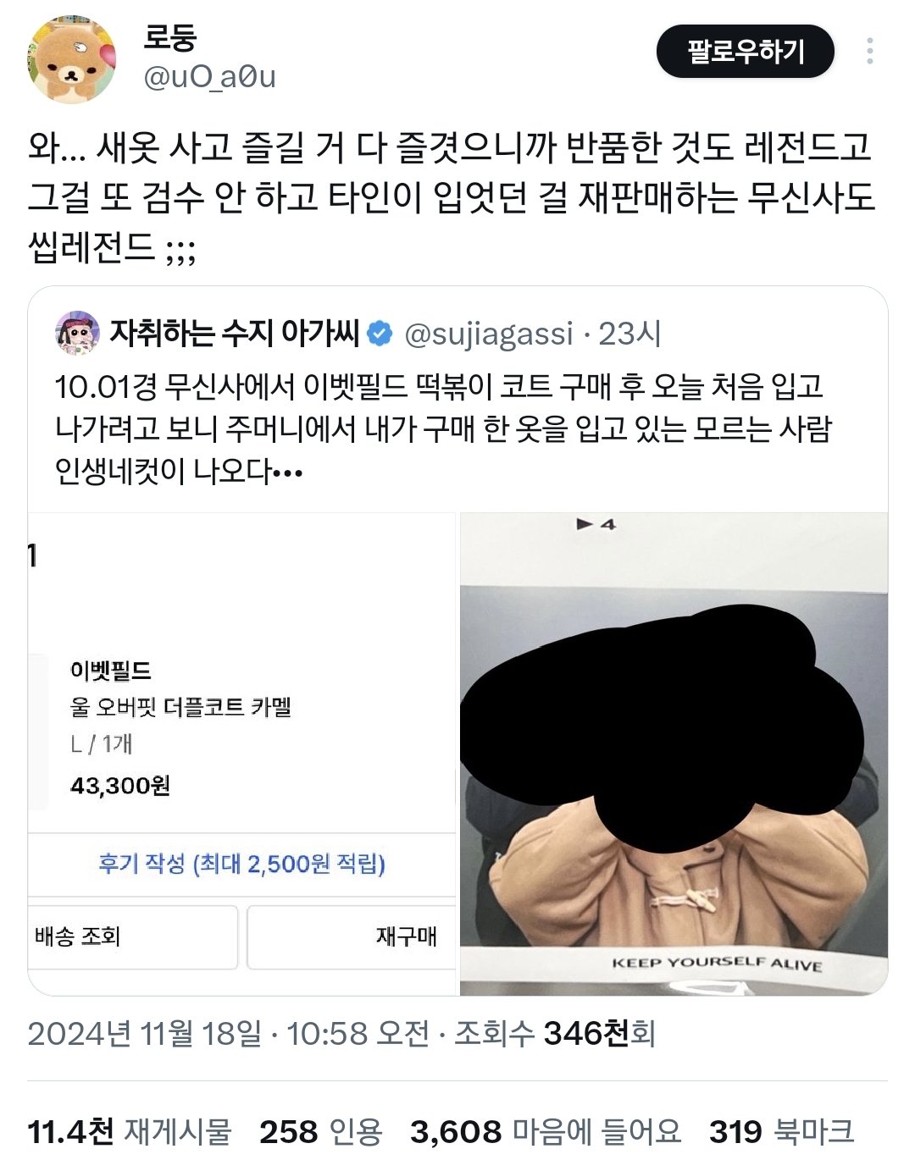View the censored coat photo on right

tap(674, 754)
